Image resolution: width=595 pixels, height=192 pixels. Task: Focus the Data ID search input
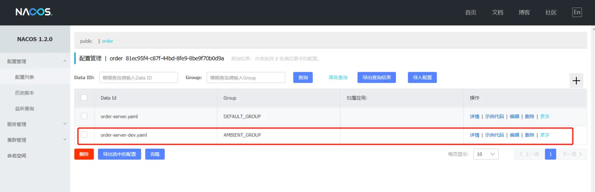coord(138,78)
